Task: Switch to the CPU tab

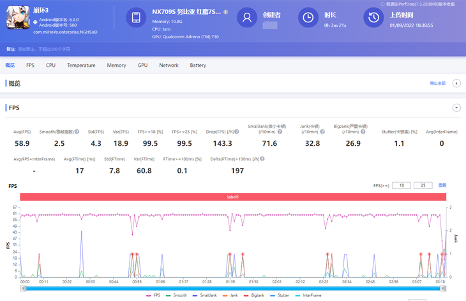Action: click(x=50, y=65)
